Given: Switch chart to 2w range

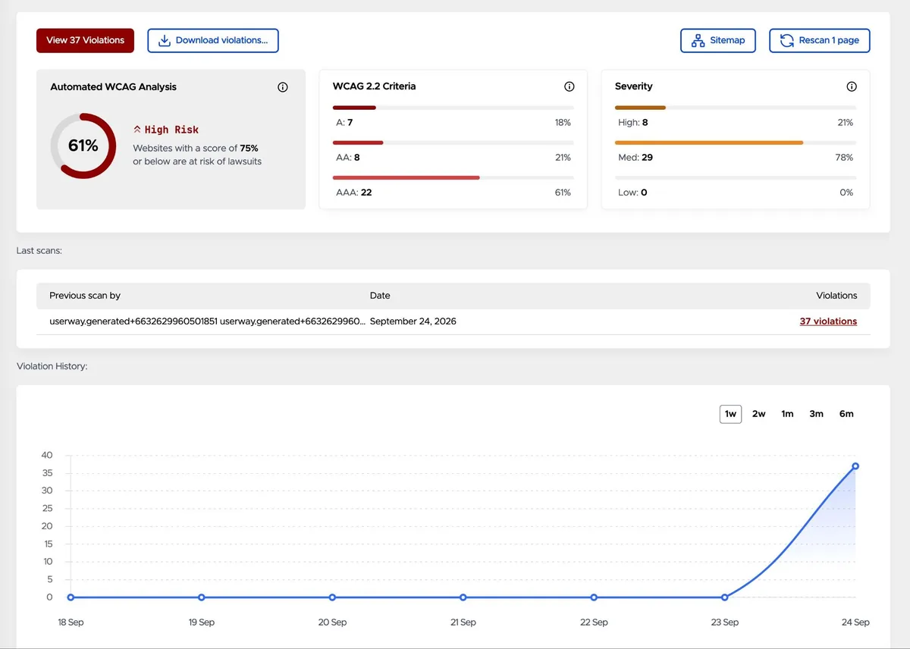Looking at the screenshot, I should point(759,414).
